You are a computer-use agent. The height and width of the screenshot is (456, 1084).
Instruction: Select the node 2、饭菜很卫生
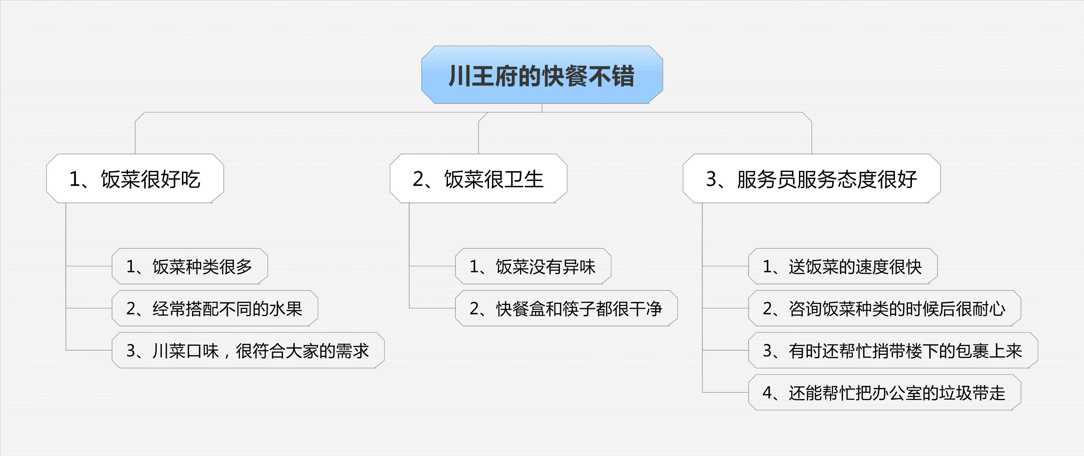pyautogui.click(x=478, y=178)
